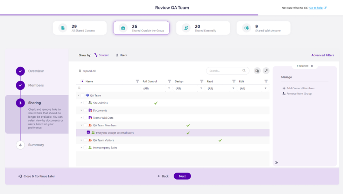343x194 pixels.
Task: Click the Shared Externally people icon
Action: (186, 28)
